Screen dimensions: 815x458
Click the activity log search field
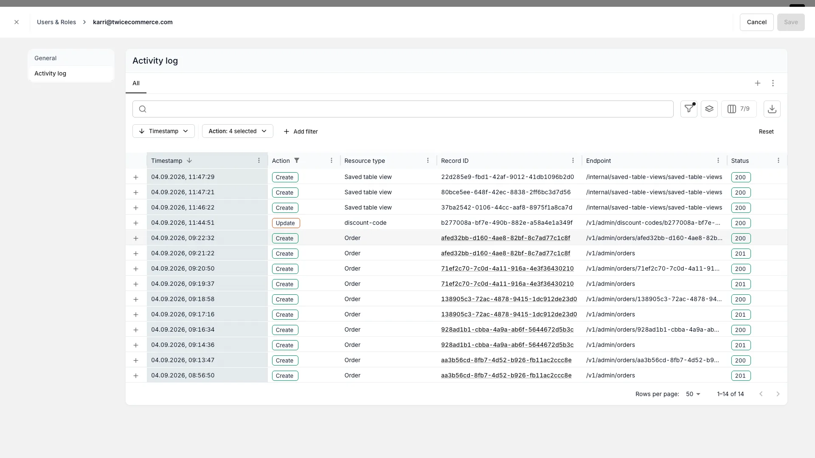(x=403, y=109)
